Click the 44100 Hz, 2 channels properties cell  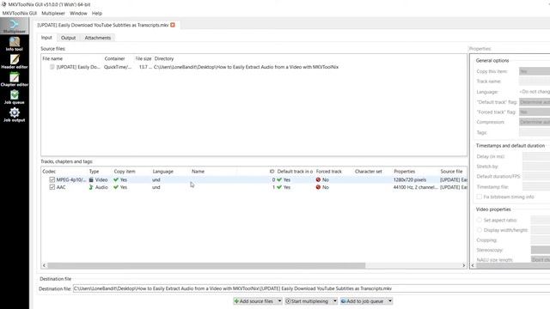415,187
